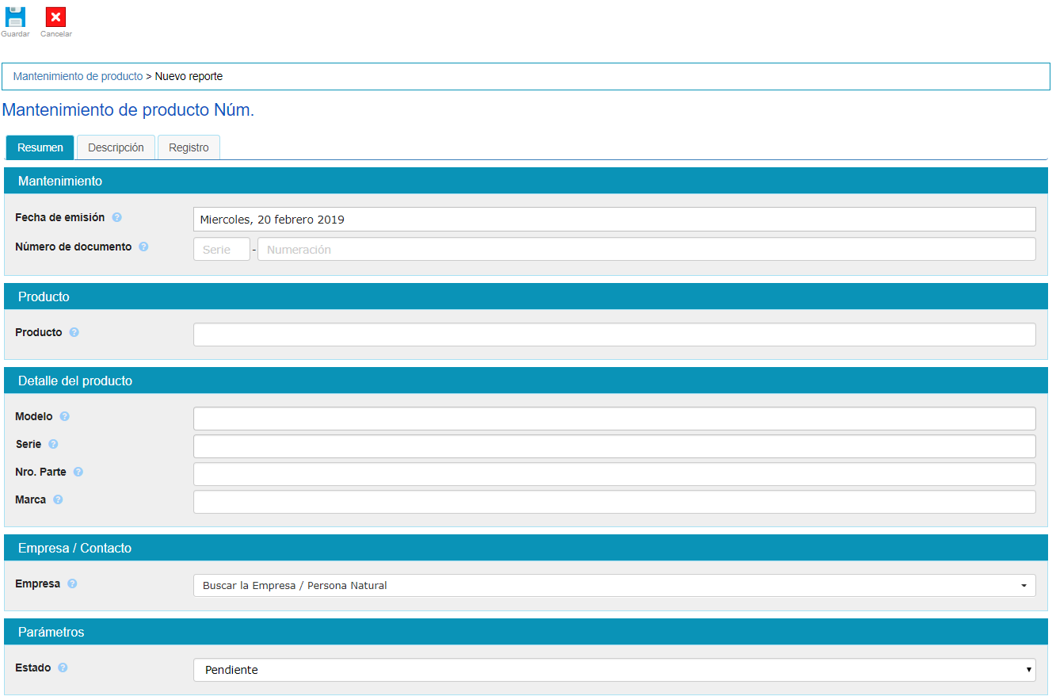
Task: Click help icon next to Empresa label
Action: 72,583
